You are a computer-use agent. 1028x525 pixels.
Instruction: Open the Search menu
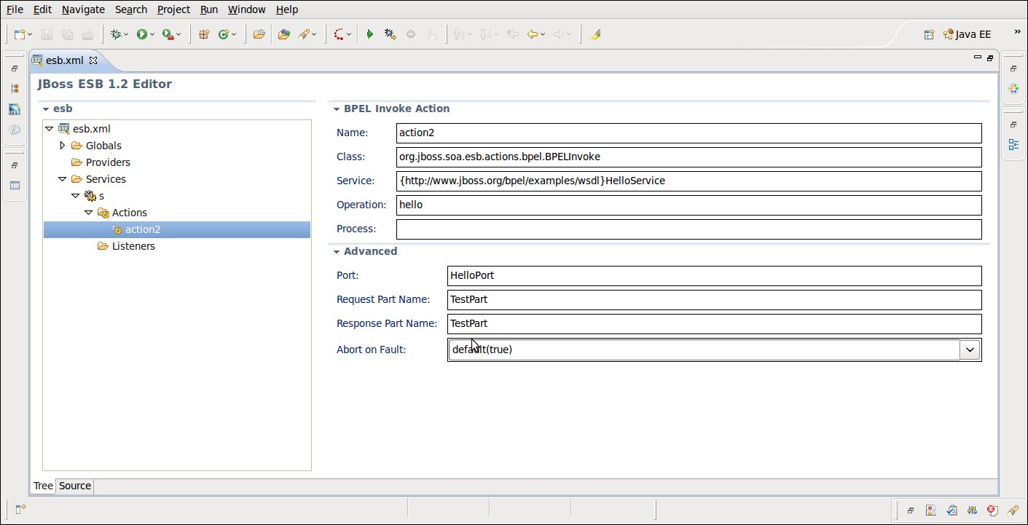click(131, 9)
